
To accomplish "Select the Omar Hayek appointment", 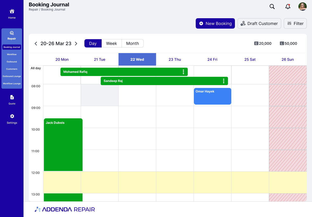I will (212, 96).
